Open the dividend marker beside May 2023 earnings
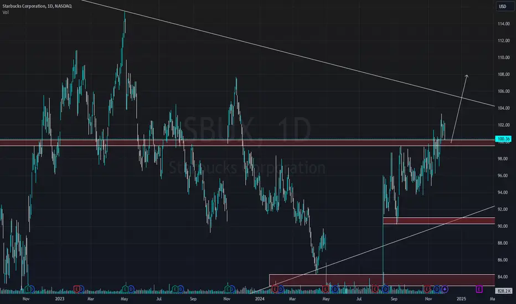The height and width of the screenshot is (304, 516). (x=131, y=289)
